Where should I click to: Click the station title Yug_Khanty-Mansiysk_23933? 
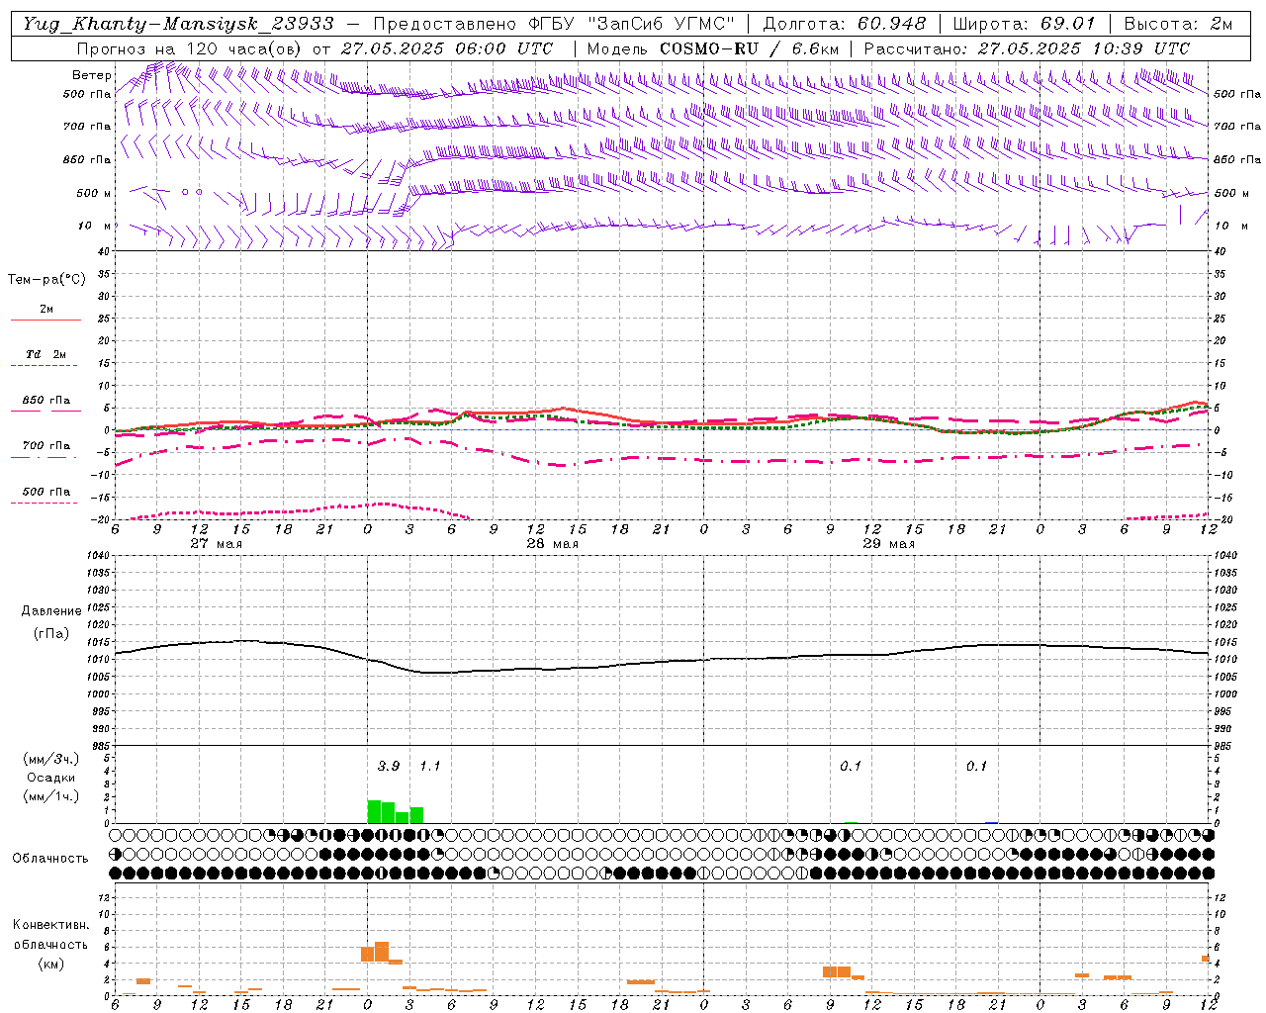pos(178,24)
